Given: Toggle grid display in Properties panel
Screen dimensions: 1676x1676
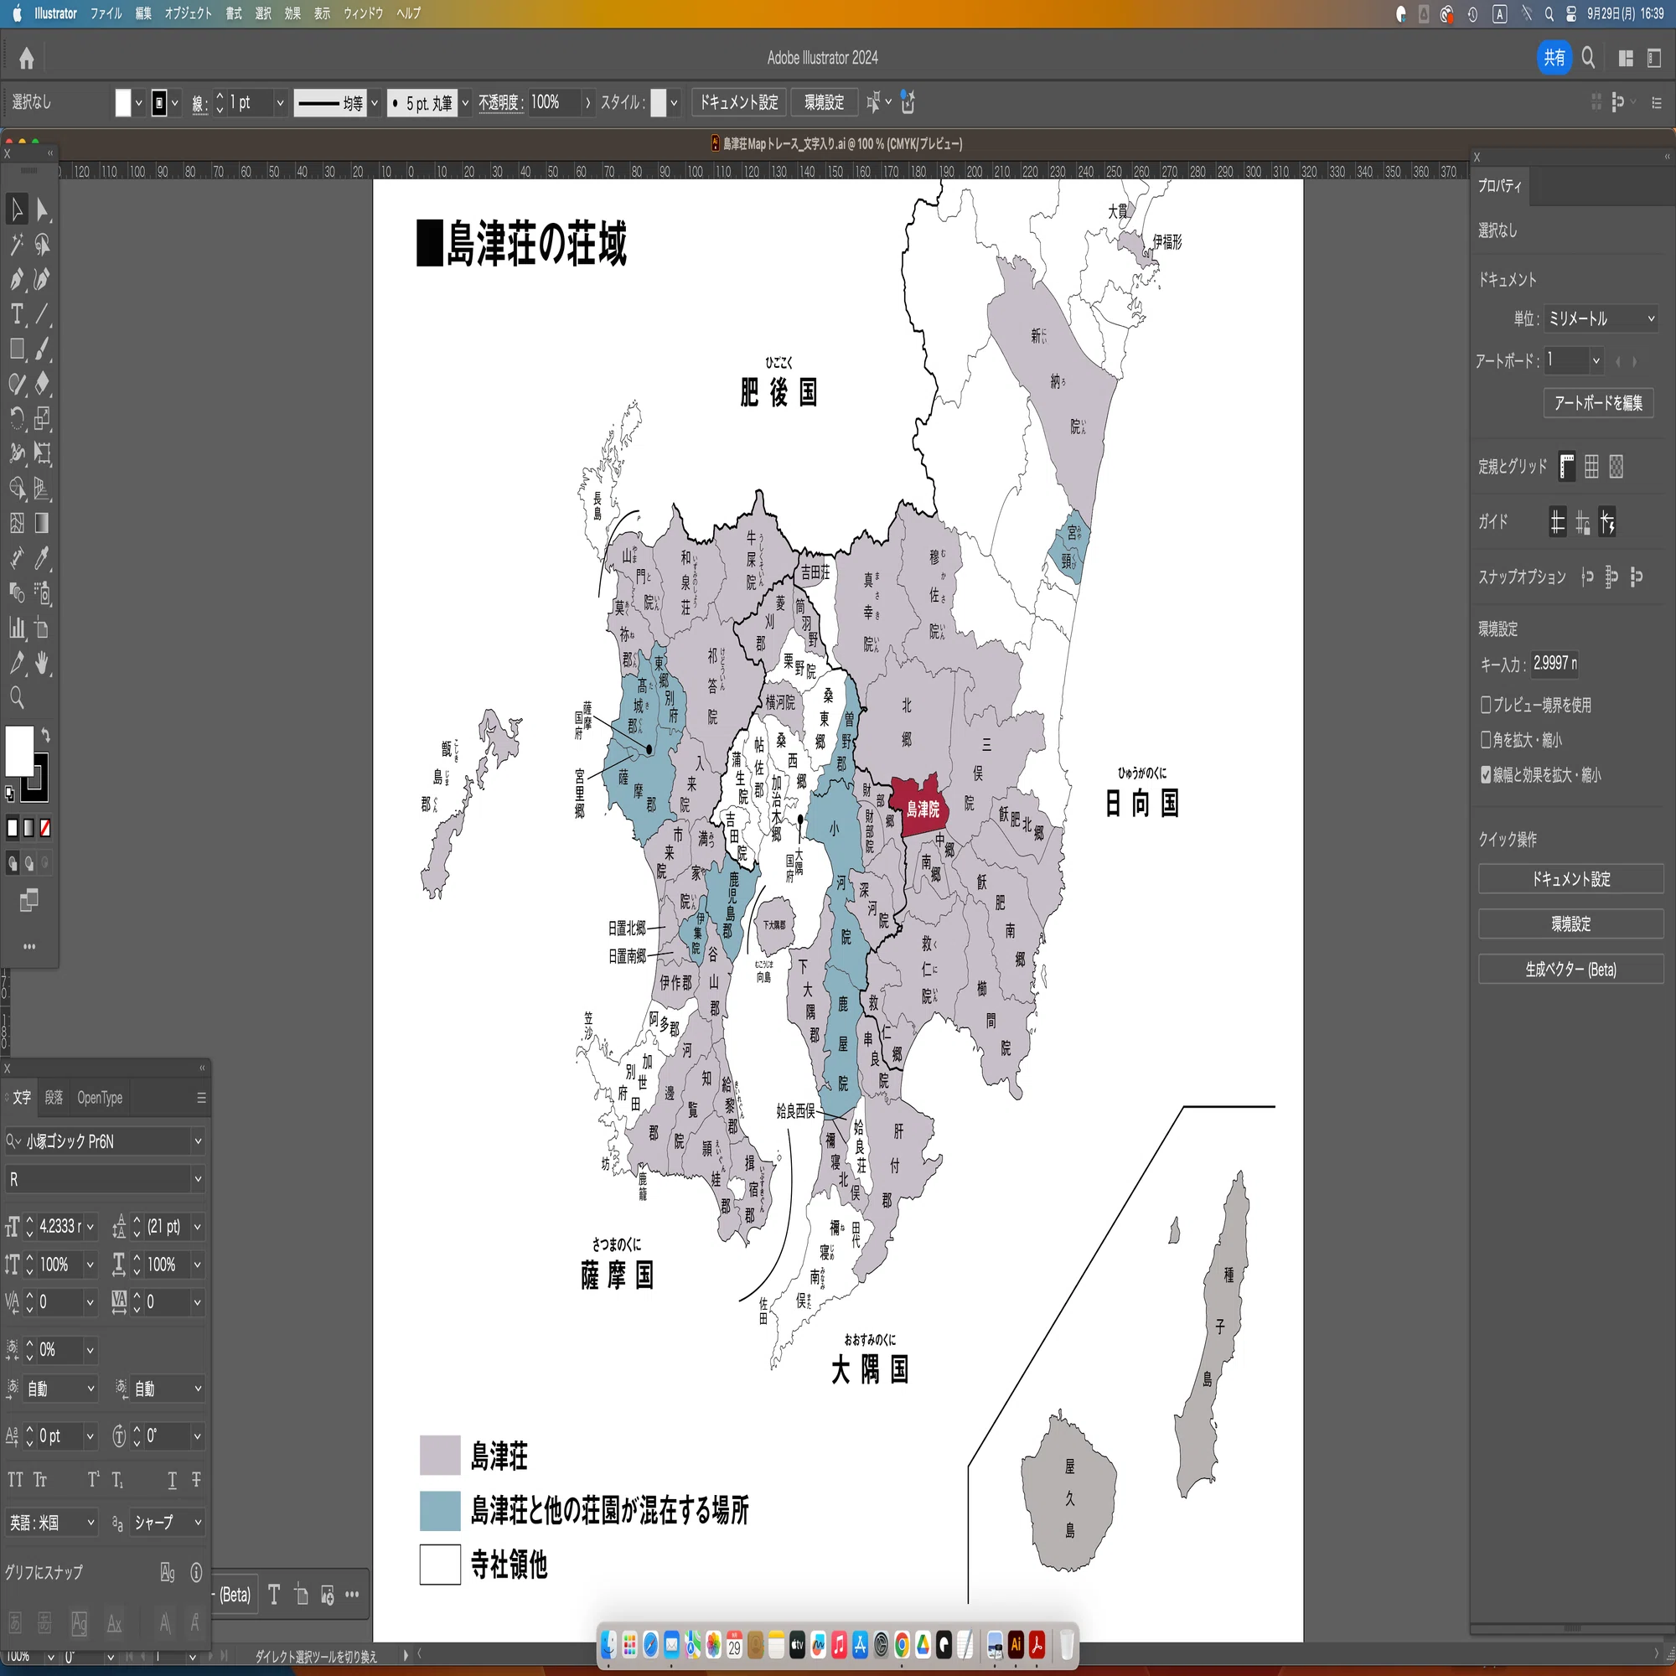Looking at the screenshot, I should (1592, 467).
